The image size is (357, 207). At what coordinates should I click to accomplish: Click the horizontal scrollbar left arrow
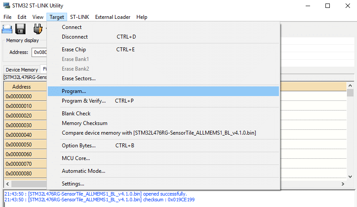(7, 184)
